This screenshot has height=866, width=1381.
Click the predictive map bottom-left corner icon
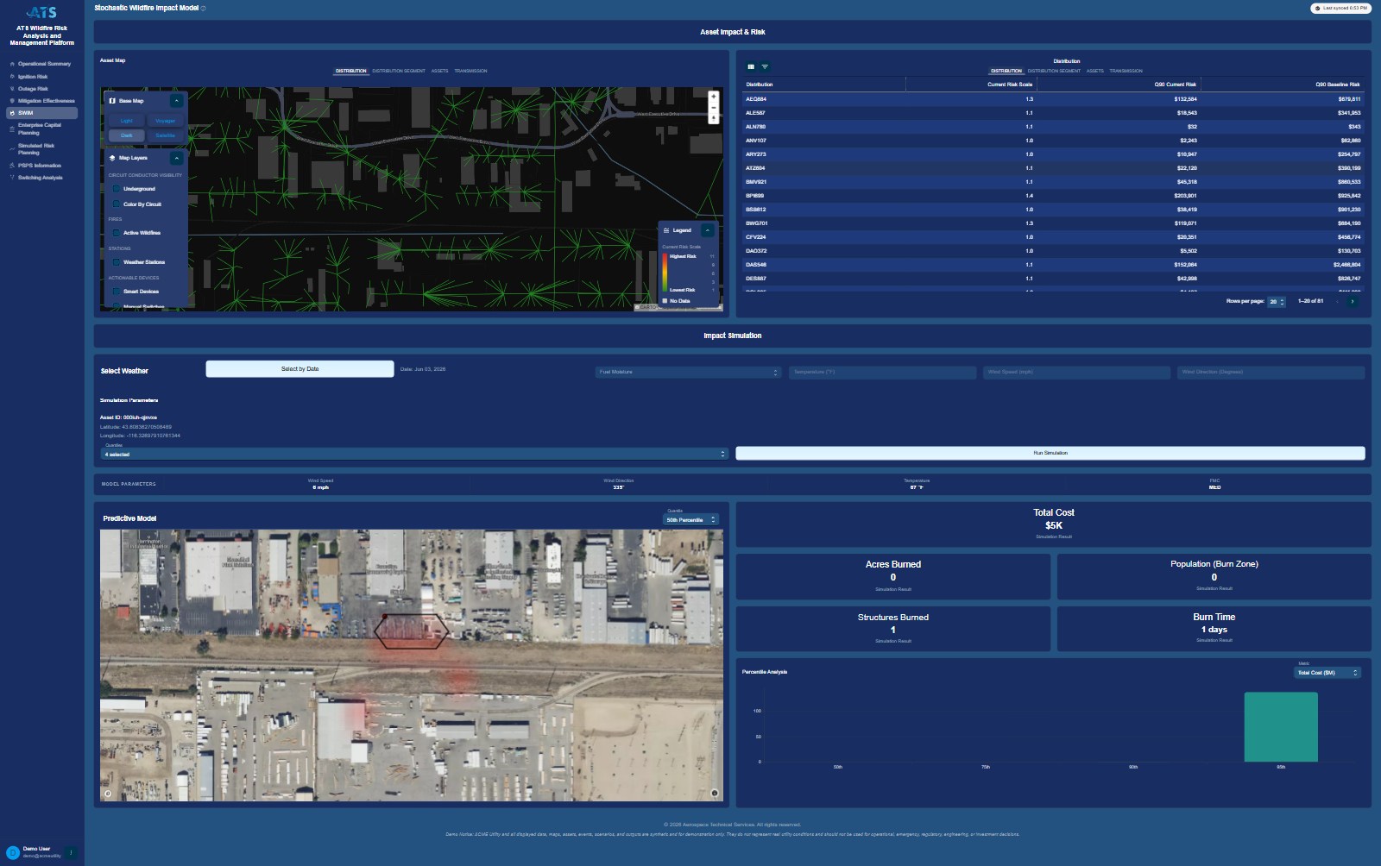point(108,793)
